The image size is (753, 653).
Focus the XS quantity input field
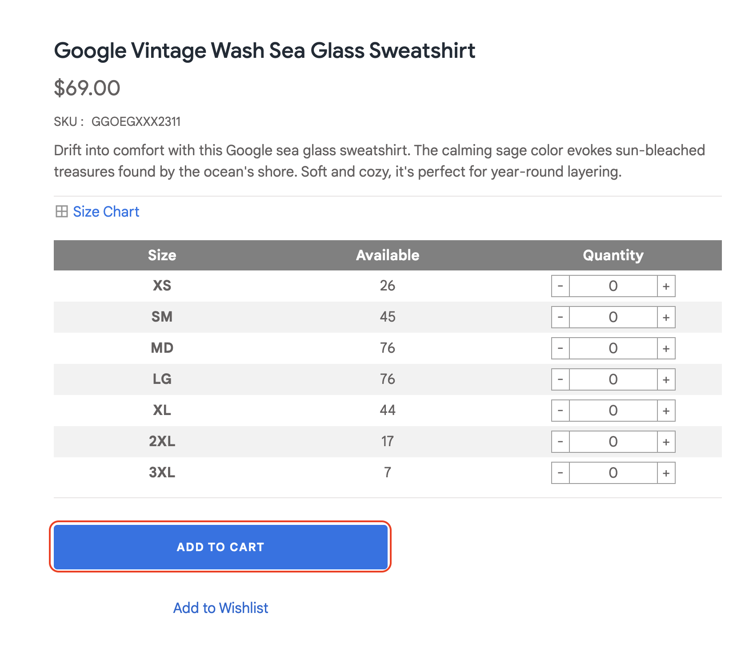pyautogui.click(x=613, y=286)
